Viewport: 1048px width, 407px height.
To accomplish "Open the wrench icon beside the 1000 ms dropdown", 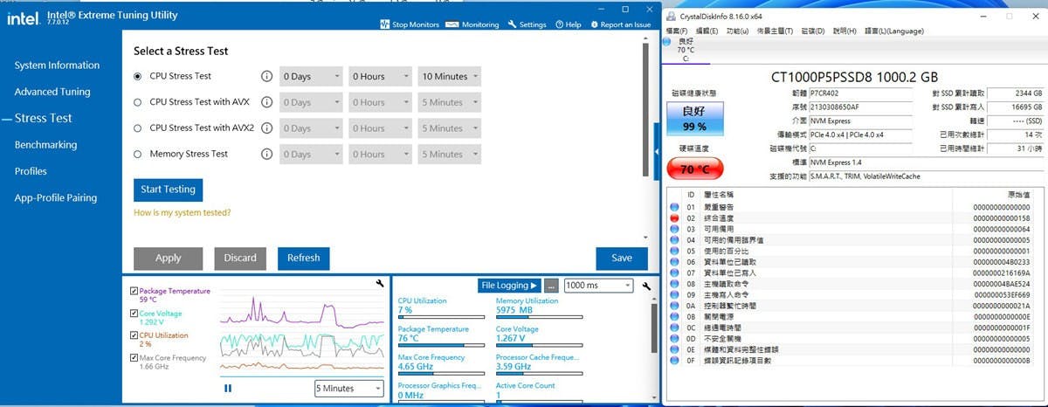I will (646, 286).
